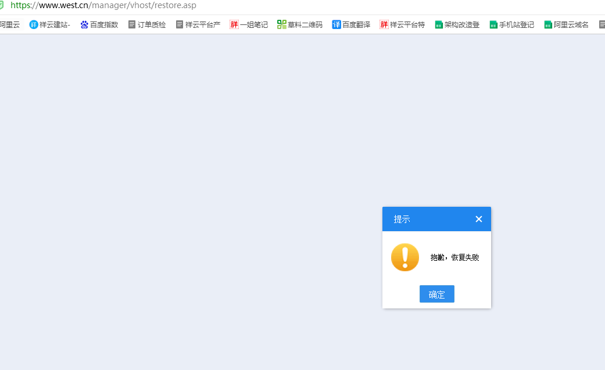Close the 提示 dialog with the X

pos(478,219)
